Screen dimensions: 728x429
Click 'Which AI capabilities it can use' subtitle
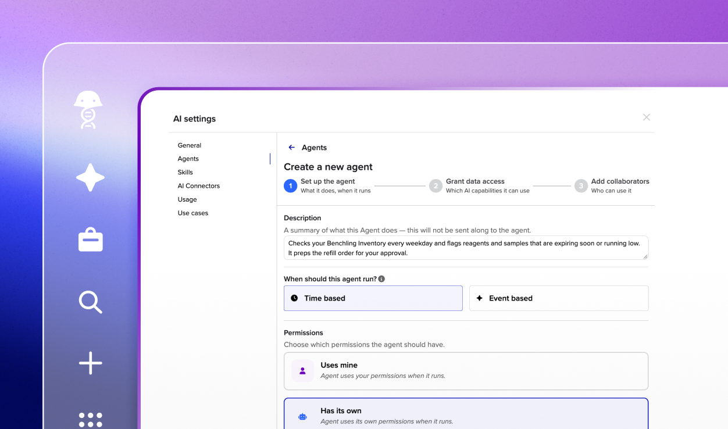coord(488,191)
